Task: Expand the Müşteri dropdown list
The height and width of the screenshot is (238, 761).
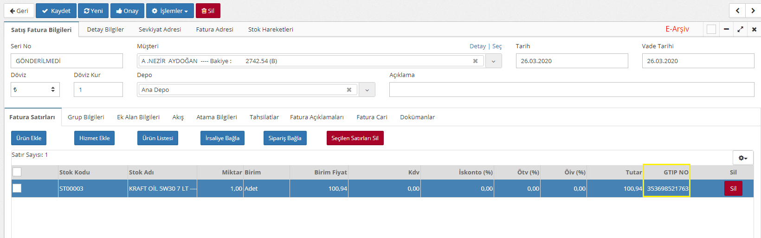Action: coord(493,61)
